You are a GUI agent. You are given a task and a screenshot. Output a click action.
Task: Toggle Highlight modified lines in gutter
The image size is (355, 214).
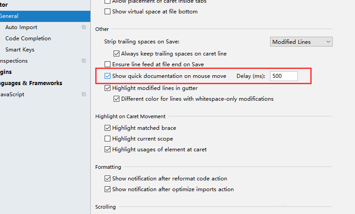pos(107,88)
